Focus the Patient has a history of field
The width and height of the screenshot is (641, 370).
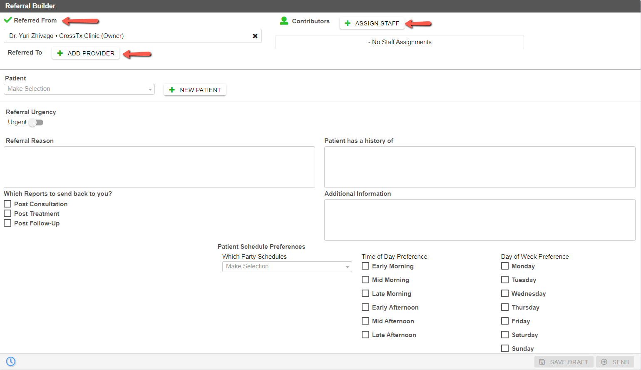pos(480,167)
